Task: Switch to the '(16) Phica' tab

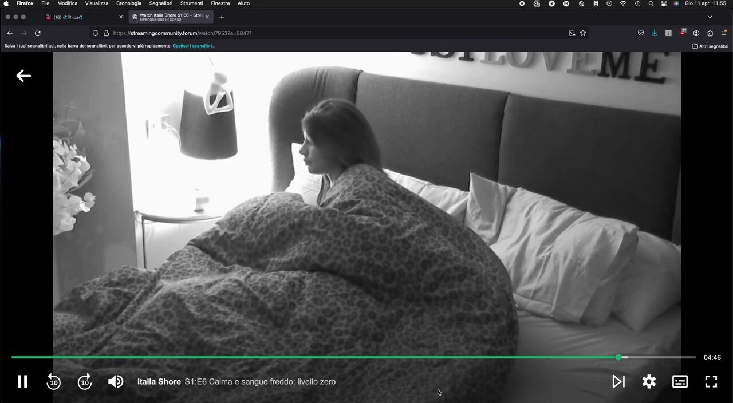Action: 84,17
